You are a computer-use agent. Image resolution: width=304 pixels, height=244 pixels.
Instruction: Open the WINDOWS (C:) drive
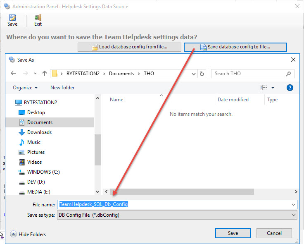coord(43,172)
